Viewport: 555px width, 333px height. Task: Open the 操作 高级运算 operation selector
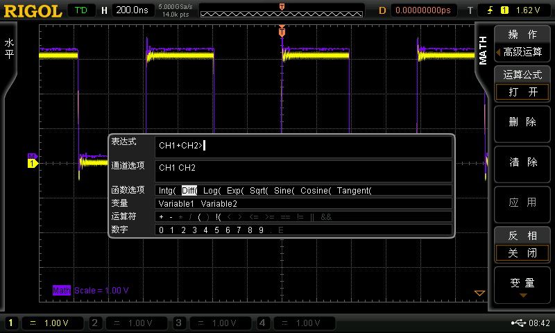pyautogui.click(x=522, y=43)
